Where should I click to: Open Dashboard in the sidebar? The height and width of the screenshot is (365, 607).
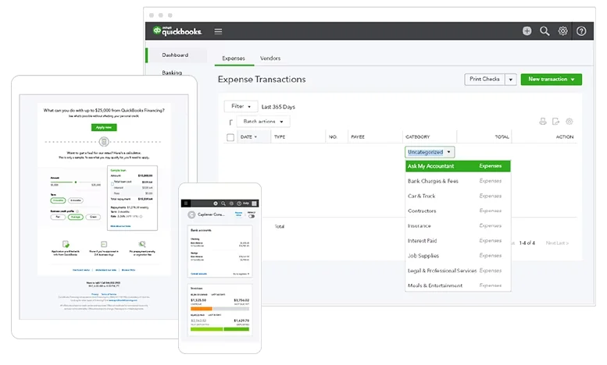(175, 55)
